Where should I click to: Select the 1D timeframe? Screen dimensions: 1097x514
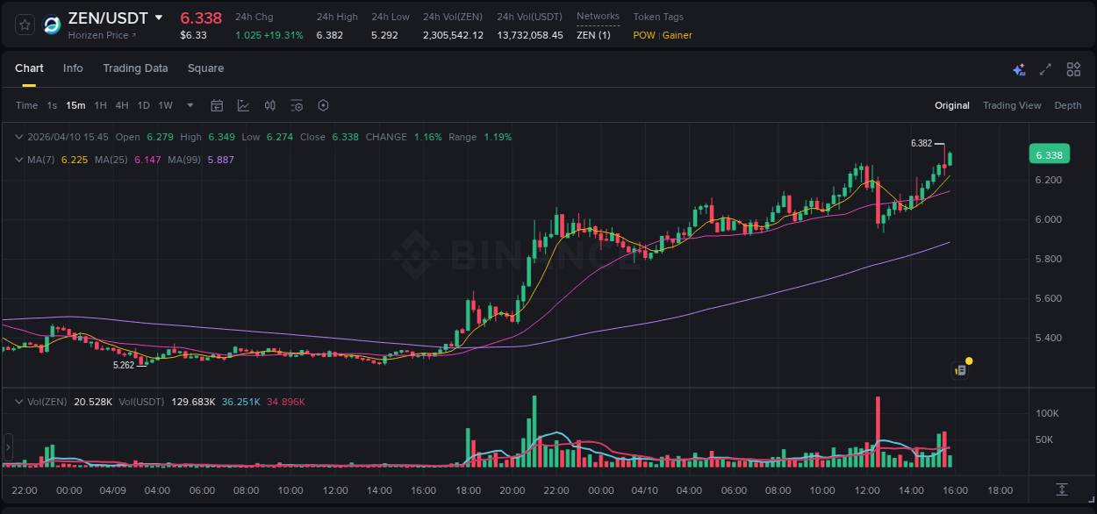point(143,105)
